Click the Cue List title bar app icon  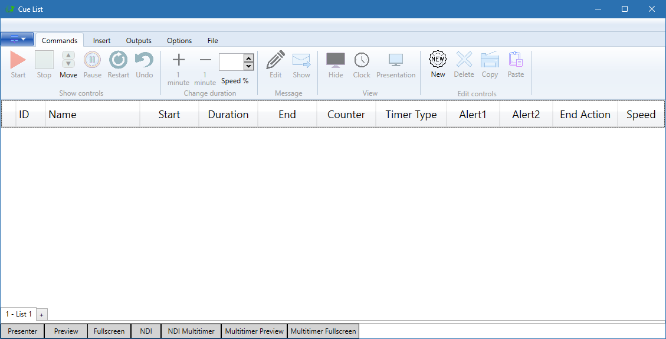coord(10,9)
